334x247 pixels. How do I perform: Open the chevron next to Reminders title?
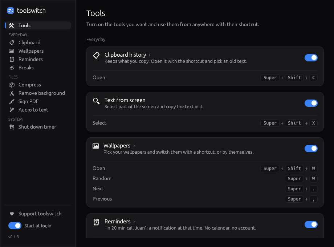(134, 222)
